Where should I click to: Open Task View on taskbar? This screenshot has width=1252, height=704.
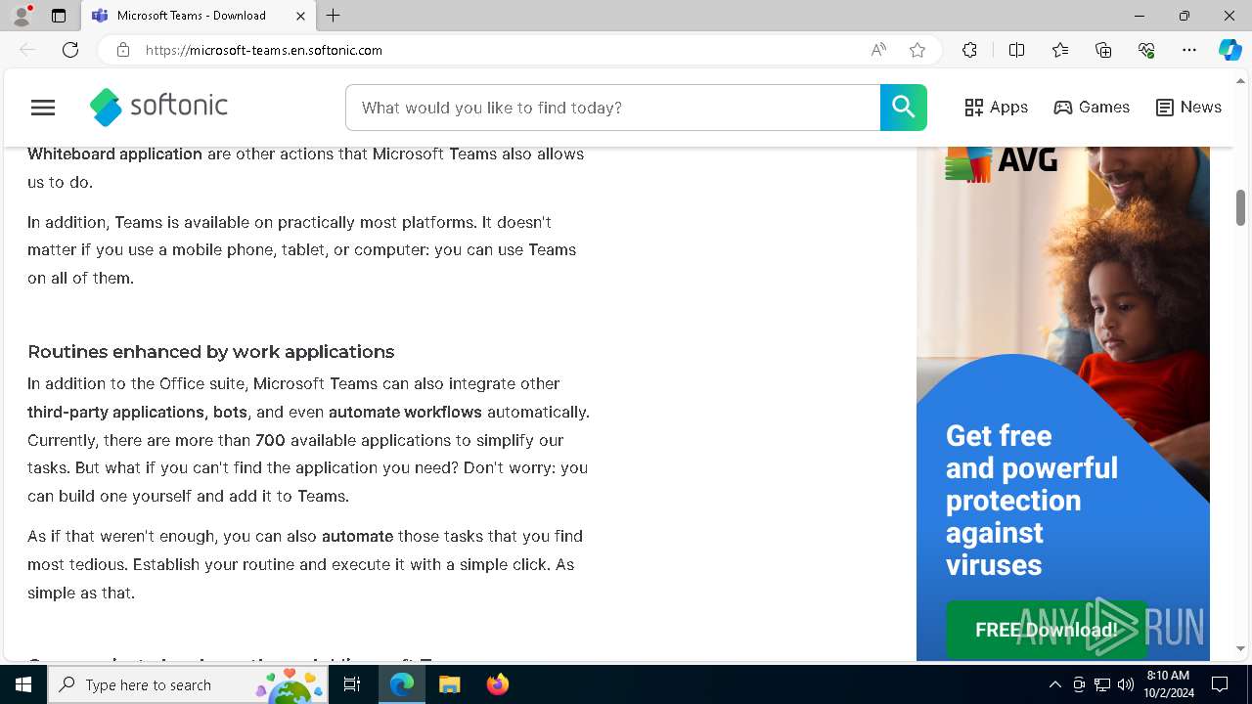coord(352,684)
